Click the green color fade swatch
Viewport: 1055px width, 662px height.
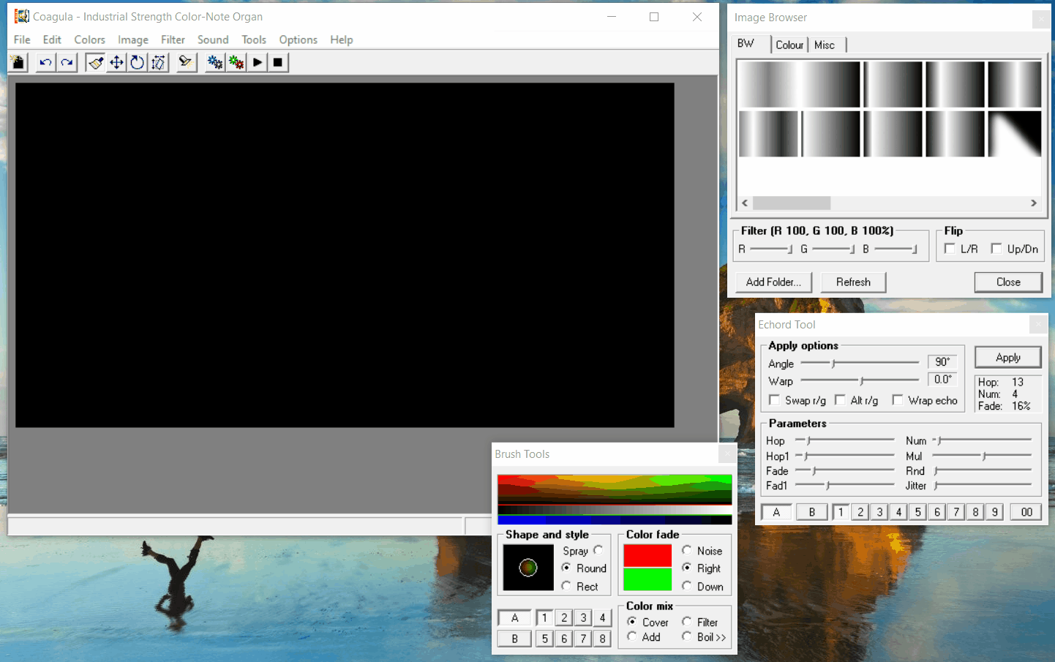click(647, 579)
